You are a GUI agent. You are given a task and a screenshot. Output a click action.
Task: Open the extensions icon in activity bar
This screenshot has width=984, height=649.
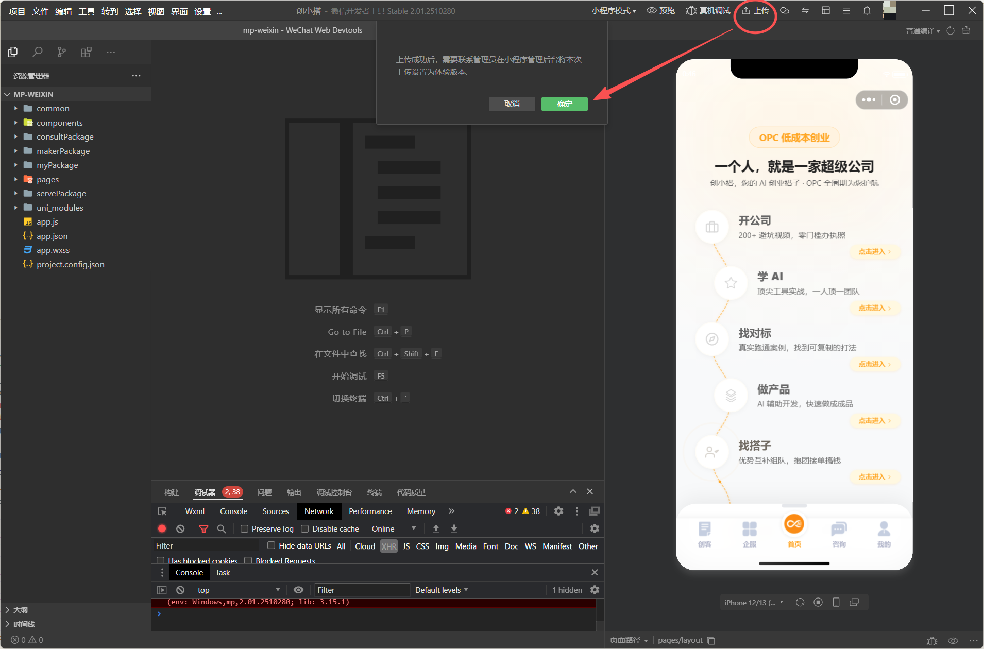pyautogui.click(x=86, y=52)
